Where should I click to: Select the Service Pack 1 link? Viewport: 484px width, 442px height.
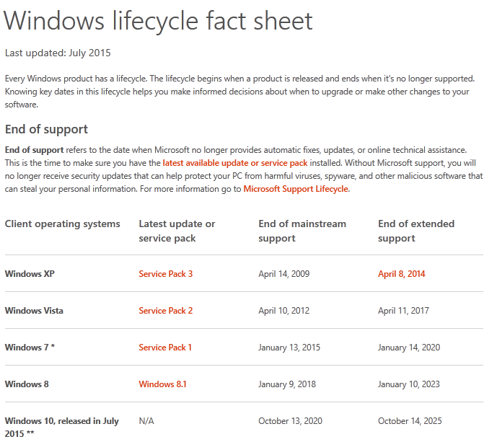(165, 348)
